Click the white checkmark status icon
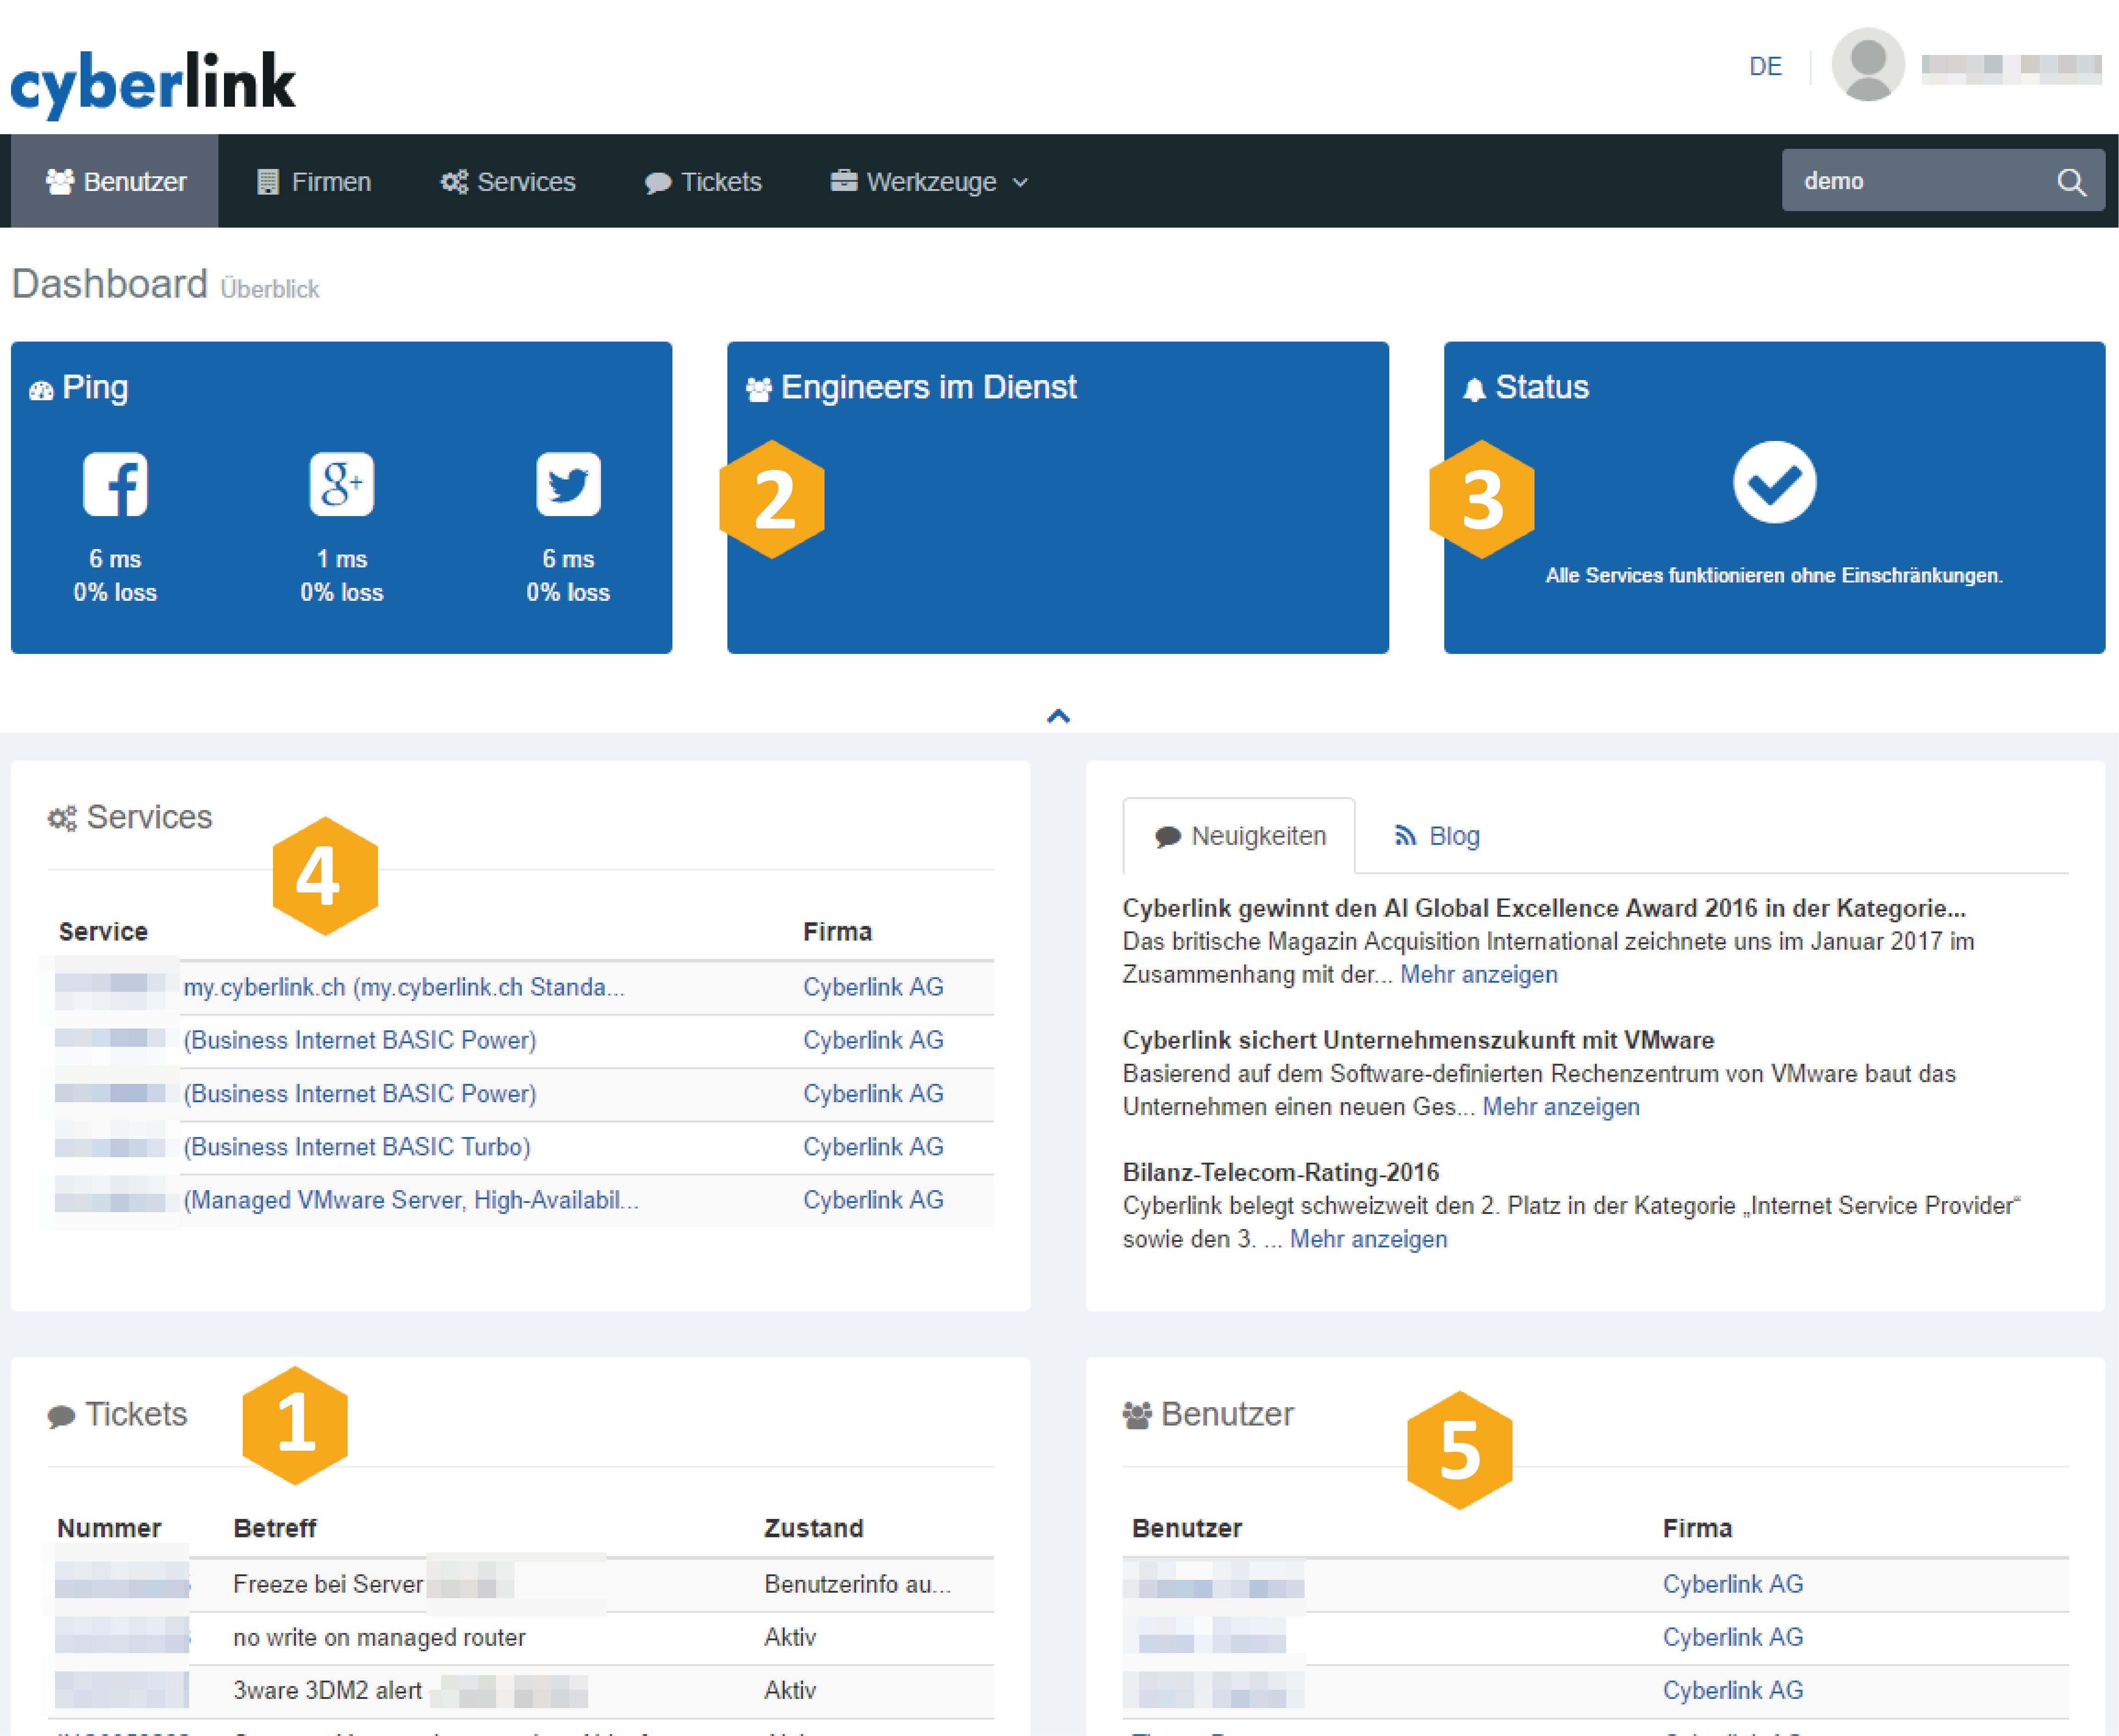The height and width of the screenshot is (1736, 2119). (1775, 482)
